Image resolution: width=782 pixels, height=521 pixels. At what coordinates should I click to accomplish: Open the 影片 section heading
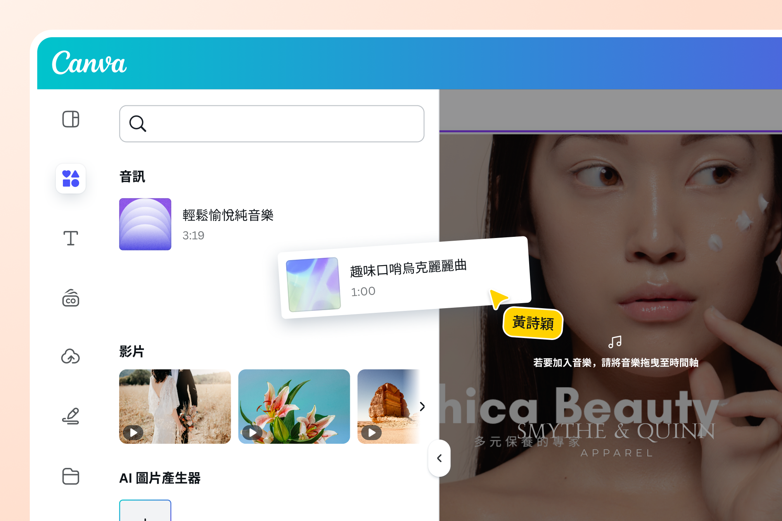coord(132,352)
